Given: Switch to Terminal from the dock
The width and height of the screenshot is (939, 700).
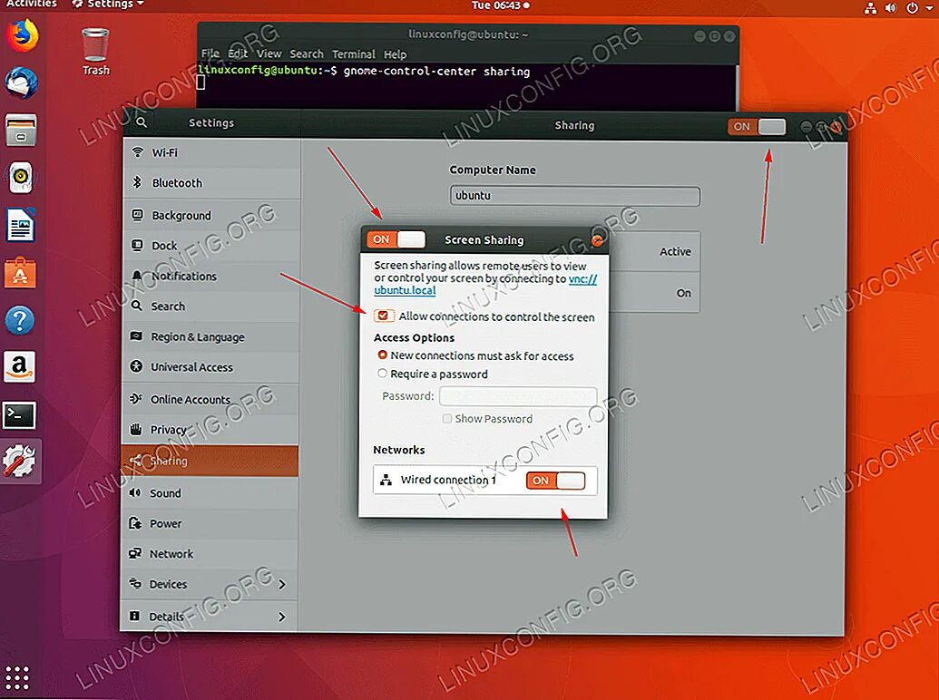Looking at the screenshot, I should pos(20,414).
